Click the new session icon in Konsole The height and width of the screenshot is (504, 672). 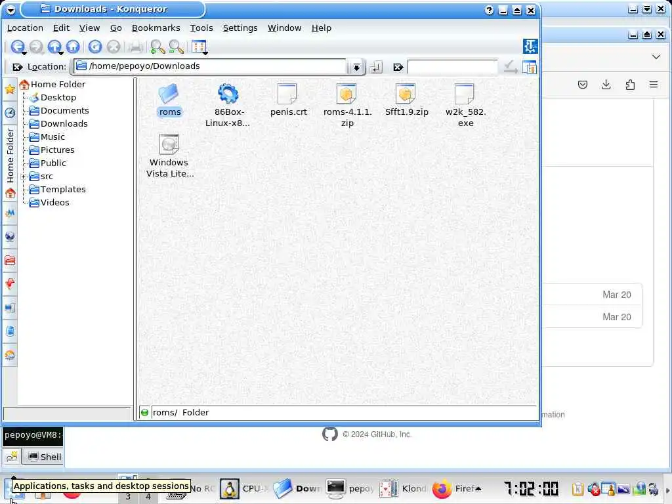pos(12,457)
